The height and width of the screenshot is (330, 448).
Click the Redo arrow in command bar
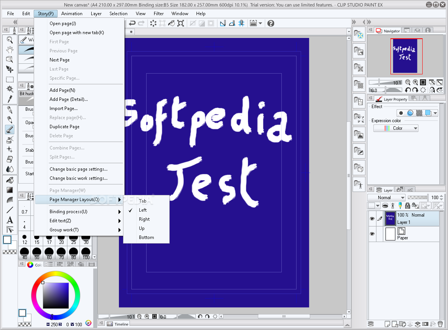pyautogui.click(x=141, y=23)
